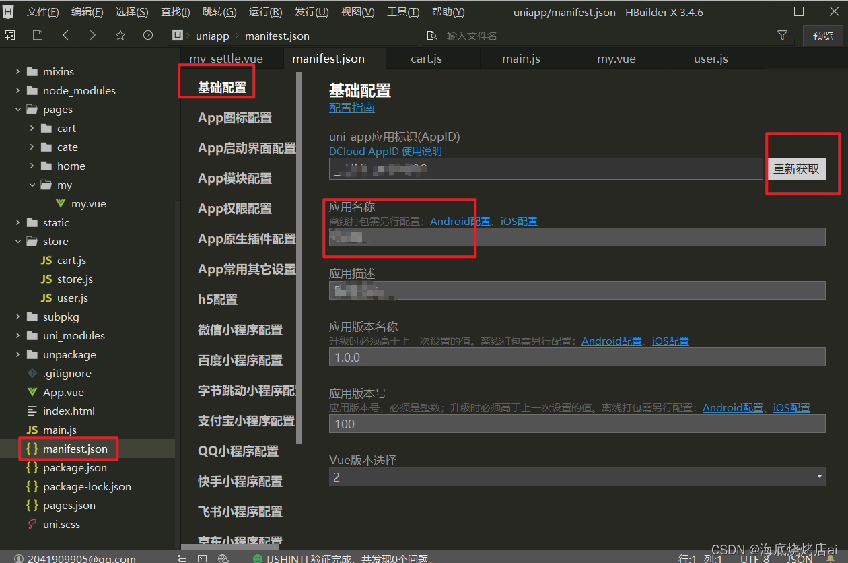
Task: Open the Vue版本选择 dropdown
Action: click(577, 477)
